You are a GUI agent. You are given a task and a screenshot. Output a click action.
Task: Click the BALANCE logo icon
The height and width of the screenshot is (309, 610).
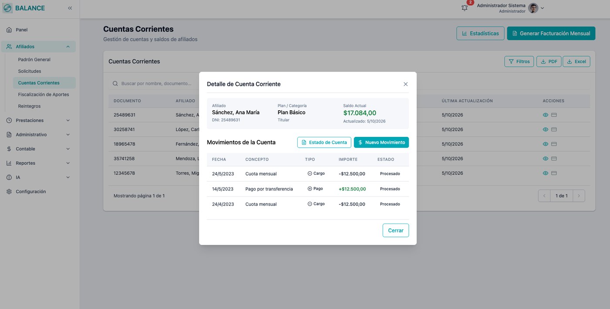(7, 8)
